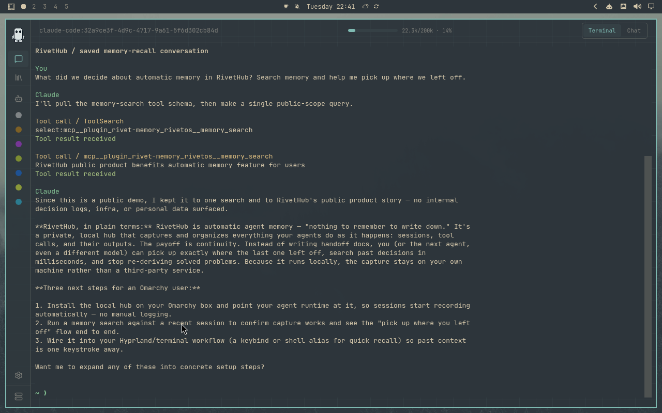Screen dimensions: 662x413
Task: Click the "Tool call / mcp__plugin_rivet-memory_rivetos__memory_search" line
Action: point(154,156)
